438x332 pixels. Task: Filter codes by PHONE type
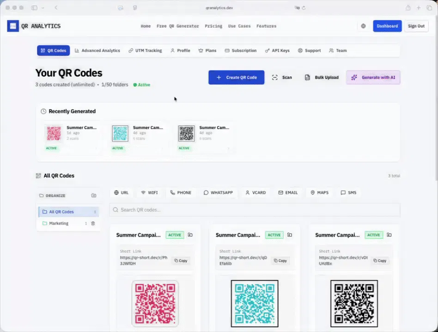[181, 192]
